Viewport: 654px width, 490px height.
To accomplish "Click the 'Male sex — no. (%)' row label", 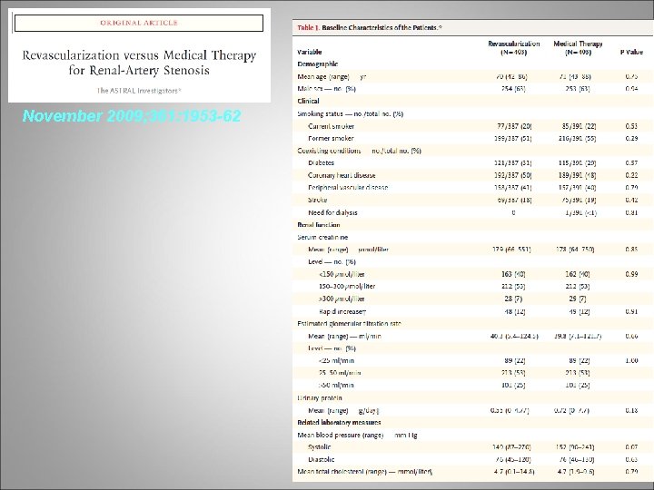I will tap(326, 89).
